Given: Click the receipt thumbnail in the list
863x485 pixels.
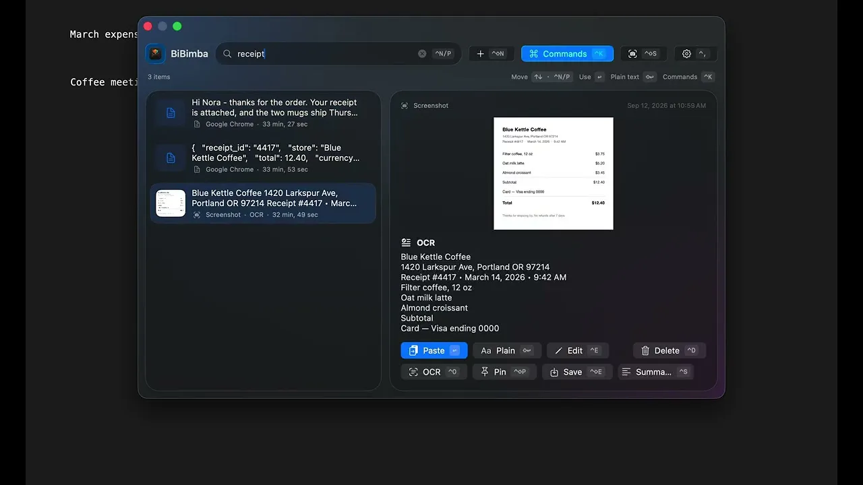Looking at the screenshot, I should click(x=171, y=203).
